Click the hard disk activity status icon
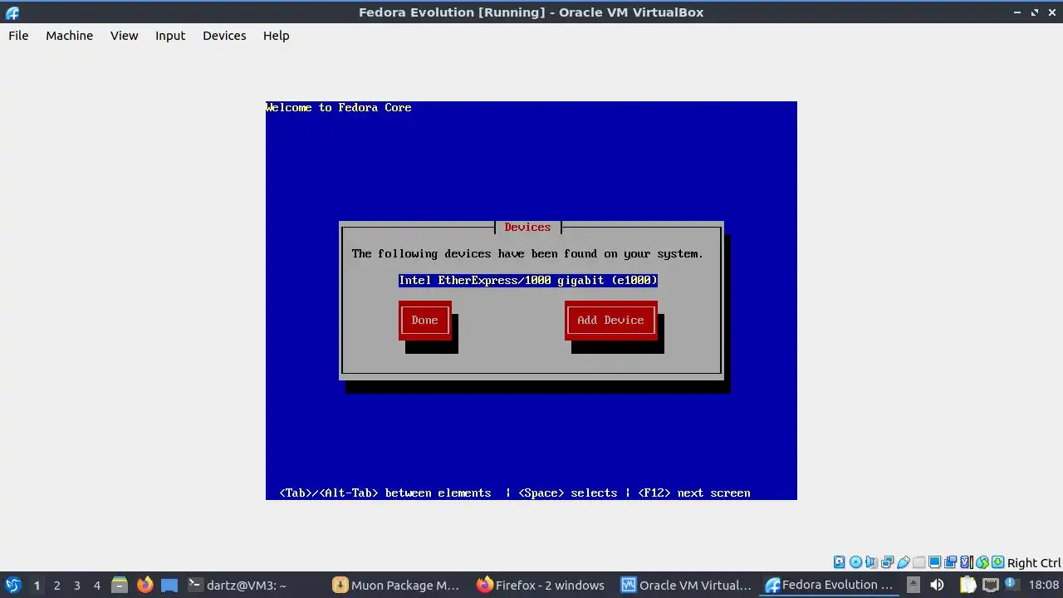 pyautogui.click(x=840, y=562)
